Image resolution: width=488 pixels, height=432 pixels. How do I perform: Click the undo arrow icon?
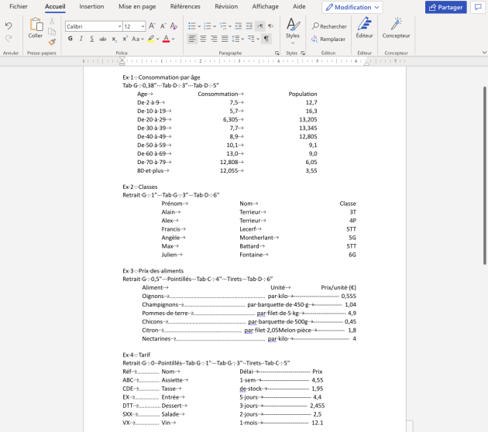click(x=9, y=26)
